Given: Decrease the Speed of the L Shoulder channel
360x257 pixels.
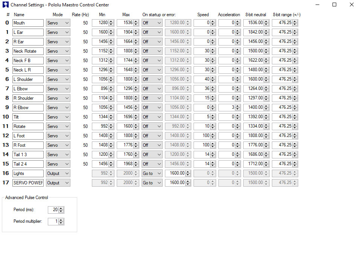Looking at the screenshot, I should coord(213,81).
